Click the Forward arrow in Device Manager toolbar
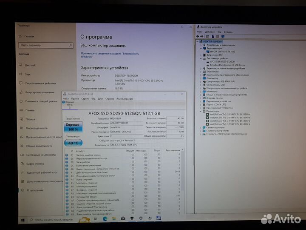The width and height of the screenshot is (306, 230). pyautogui.click(x=202, y=36)
